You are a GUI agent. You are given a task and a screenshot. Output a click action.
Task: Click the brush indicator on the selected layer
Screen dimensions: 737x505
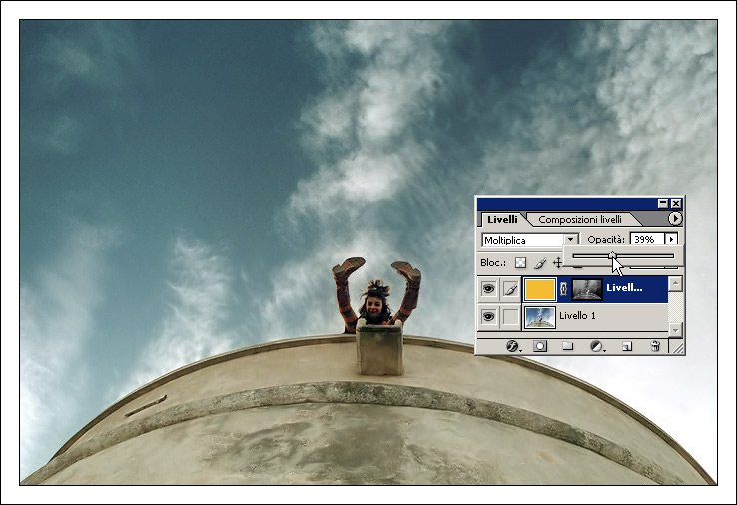coord(511,288)
